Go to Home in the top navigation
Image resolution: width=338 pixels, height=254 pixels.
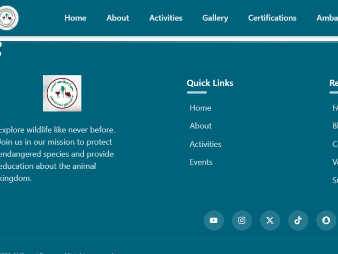75,18
